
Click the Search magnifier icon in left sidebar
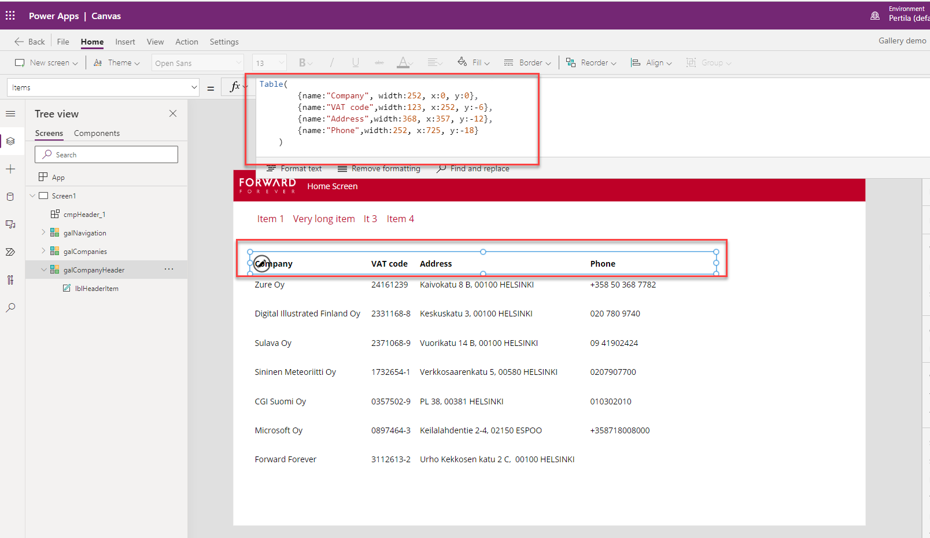(10, 308)
